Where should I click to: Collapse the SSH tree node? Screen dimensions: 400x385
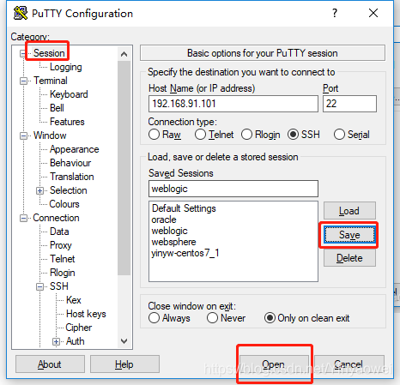[39, 286]
